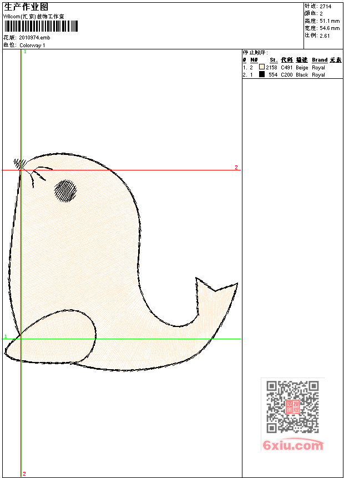Open the 6xiu.com link
The image size is (344, 478).
point(292,445)
